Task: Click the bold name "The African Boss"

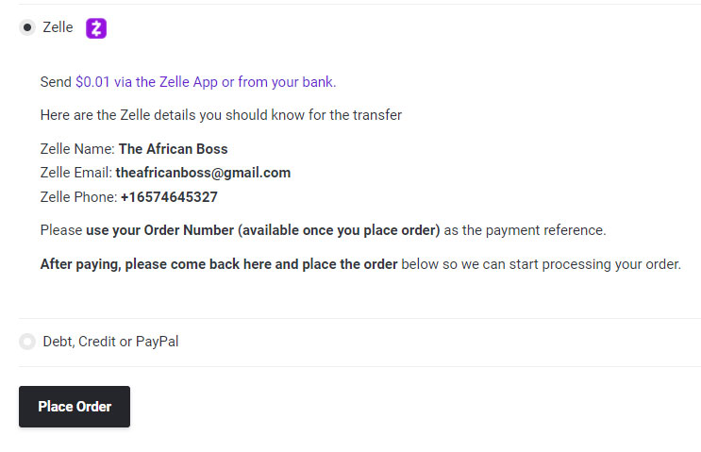Action: click(x=173, y=148)
